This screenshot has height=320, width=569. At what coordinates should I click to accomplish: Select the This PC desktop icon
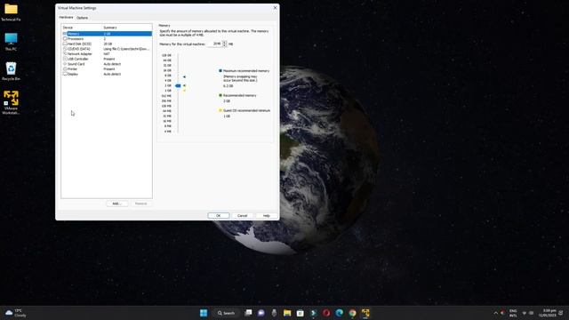click(11, 42)
